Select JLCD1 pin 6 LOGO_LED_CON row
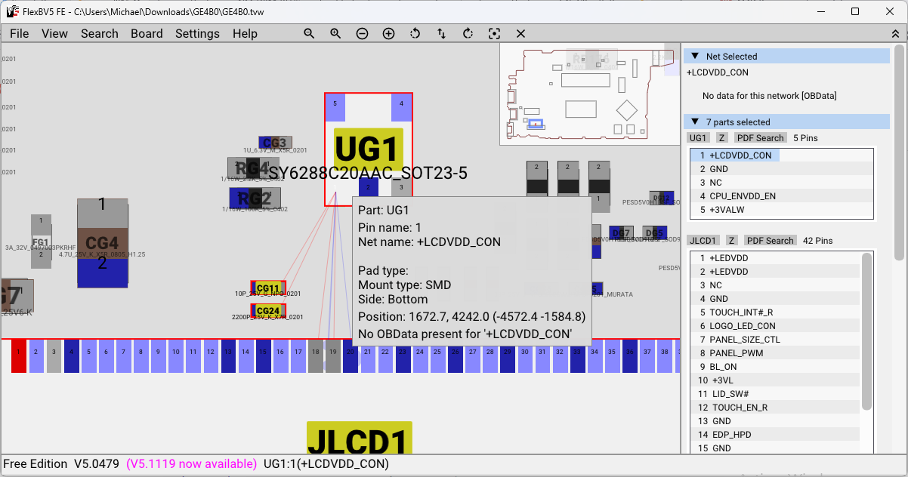This screenshot has height=477, width=908. 776,326
